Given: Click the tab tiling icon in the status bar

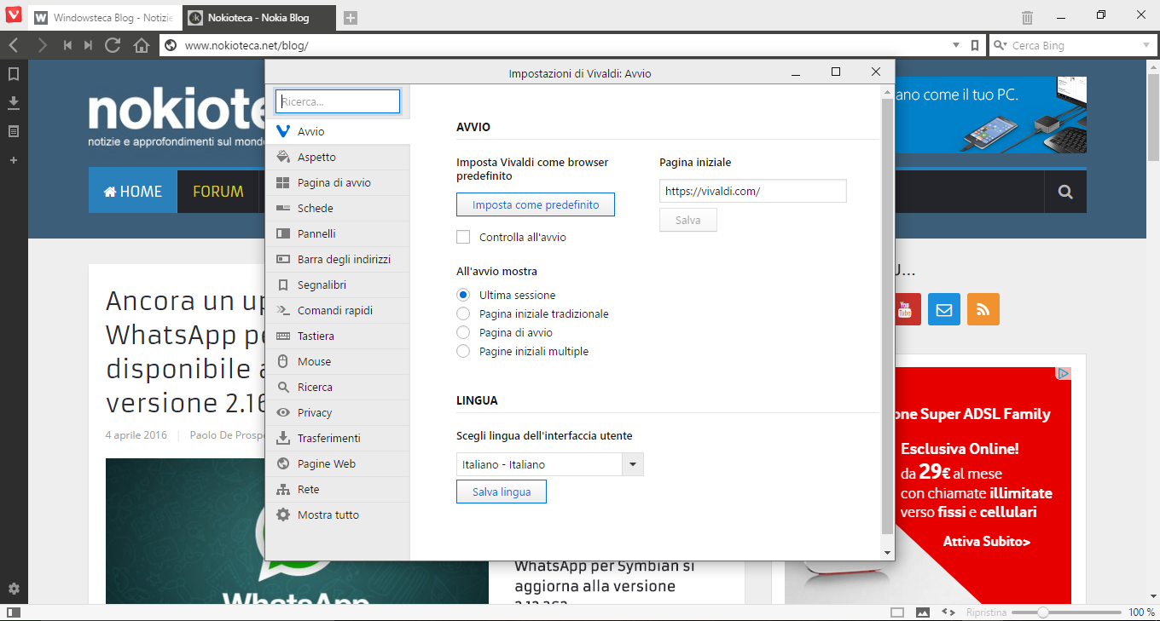Looking at the screenshot, I should tap(897, 612).
